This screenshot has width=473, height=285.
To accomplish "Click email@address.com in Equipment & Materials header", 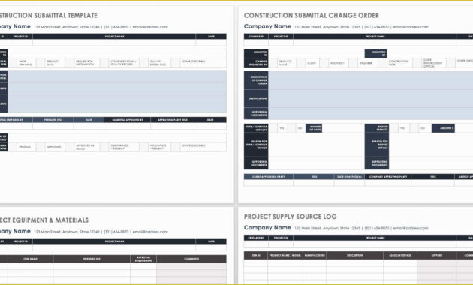I will coord(150,232).
